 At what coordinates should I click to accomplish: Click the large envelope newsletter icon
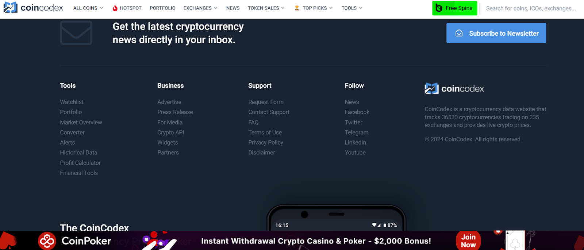tap(76, 33)
